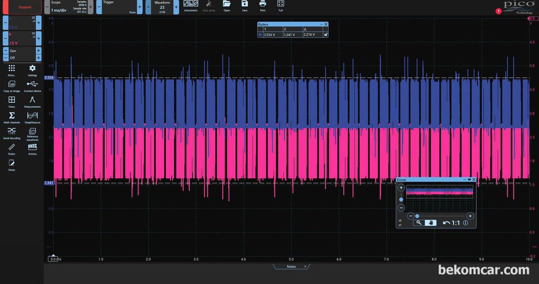This screenshot has width=539, height=284.
Task: Toggle the hand pan mode in Zoom panel
Action: point(430,223)
